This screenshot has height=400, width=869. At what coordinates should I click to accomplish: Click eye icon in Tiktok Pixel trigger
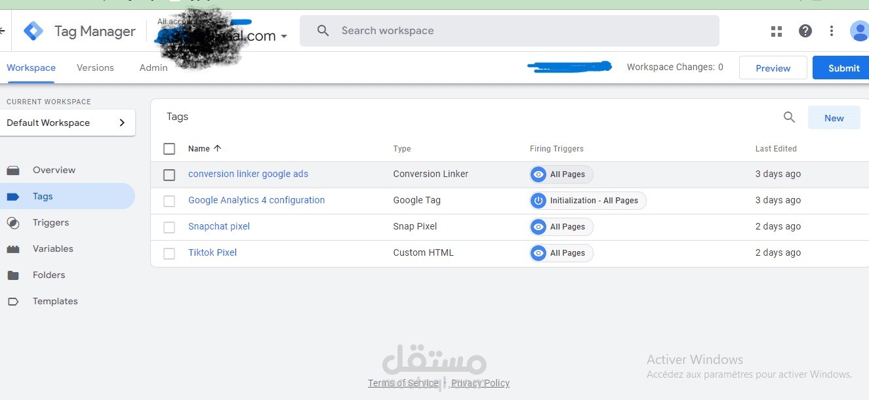(538, 253)
